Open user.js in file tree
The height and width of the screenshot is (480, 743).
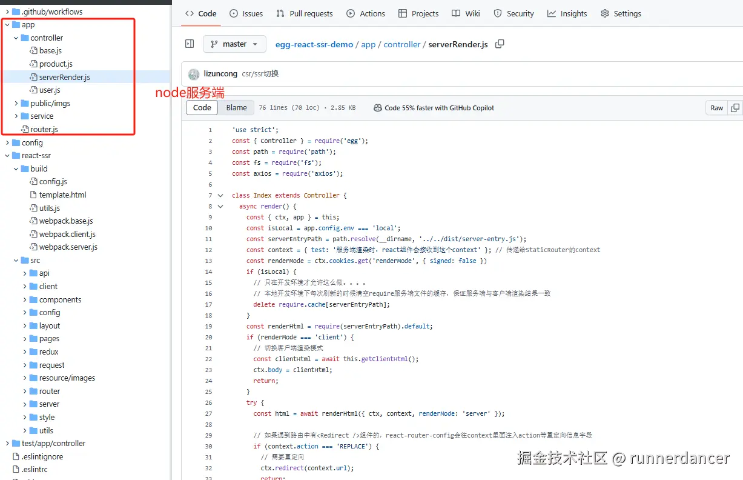[50, 90]
